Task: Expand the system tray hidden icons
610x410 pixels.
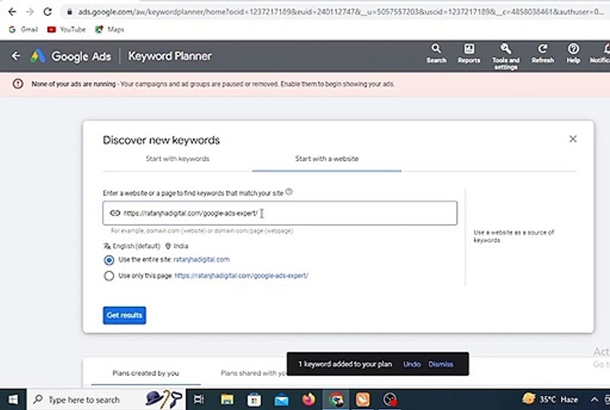Action: click(594, 400)
